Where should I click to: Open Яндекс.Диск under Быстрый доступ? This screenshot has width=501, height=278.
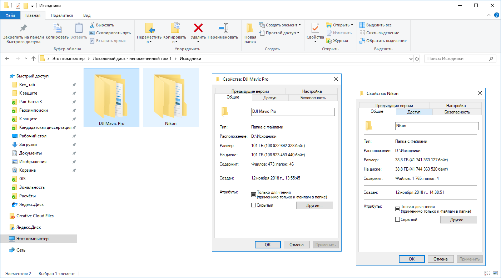31,204
